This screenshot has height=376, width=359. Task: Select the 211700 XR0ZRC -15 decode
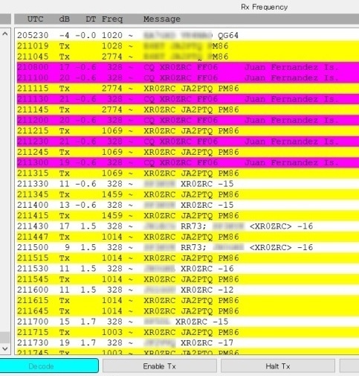click(x=187, y=322)
